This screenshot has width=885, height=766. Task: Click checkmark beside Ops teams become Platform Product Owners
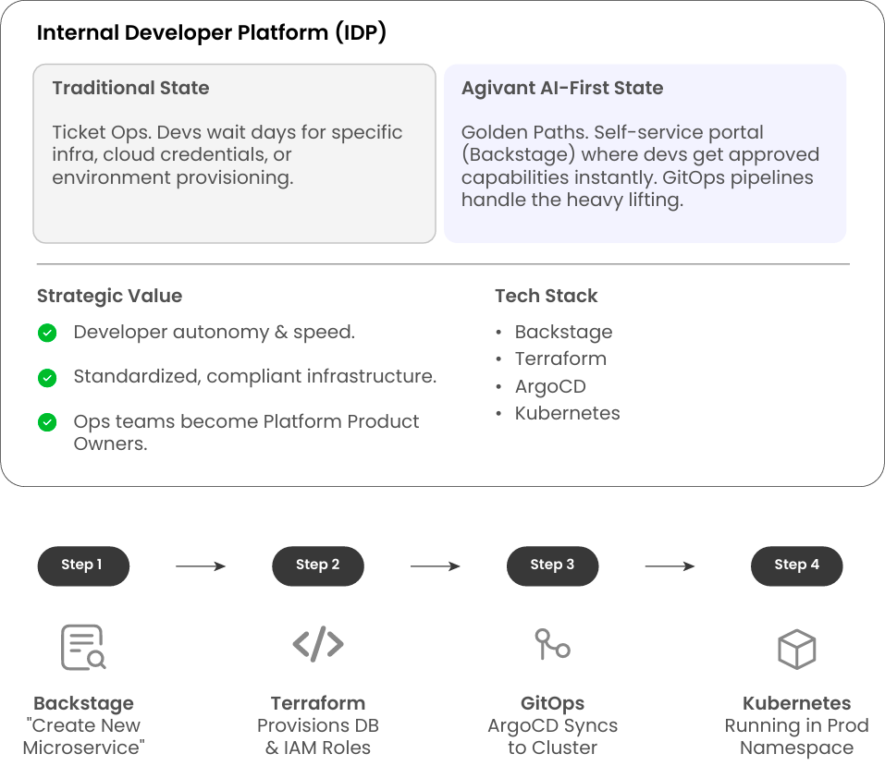point(47,422)
